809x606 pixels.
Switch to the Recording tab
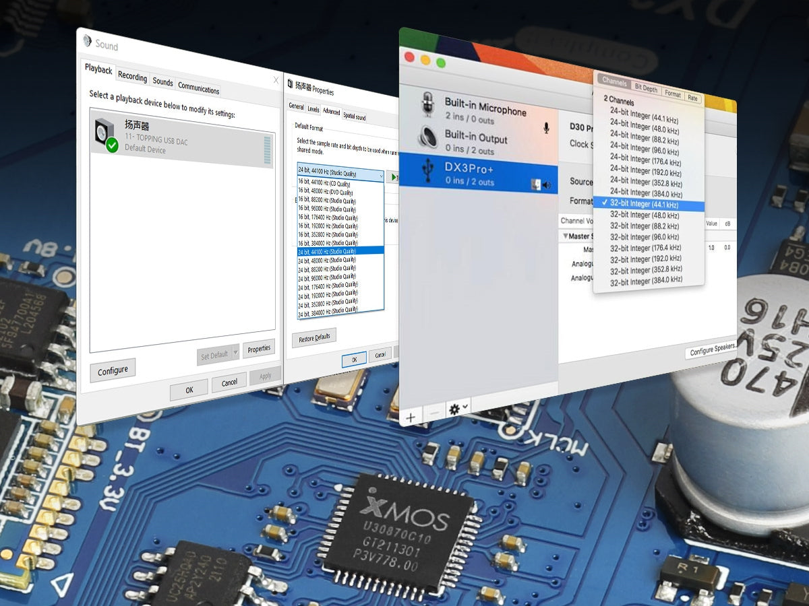click(x=132, y=77)
